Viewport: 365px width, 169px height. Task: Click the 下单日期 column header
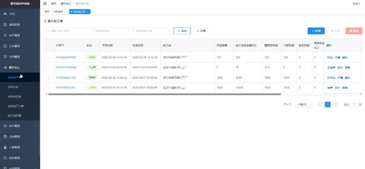coord(107,45)
